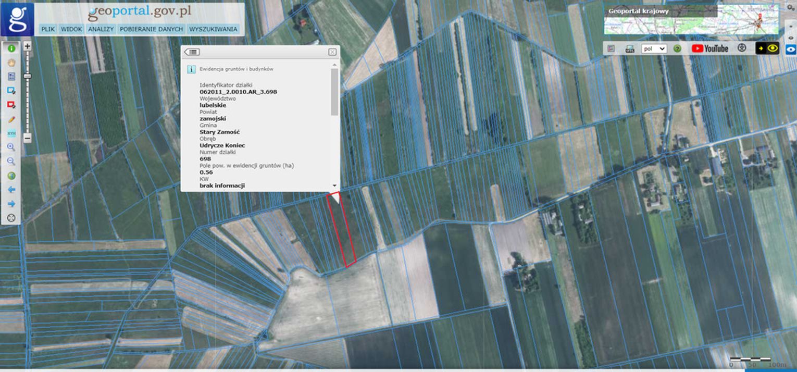This screenshot has height=372, width=797.
Task: Open the YouTube link
Action: pyautogui.click(x=709, y=48)
